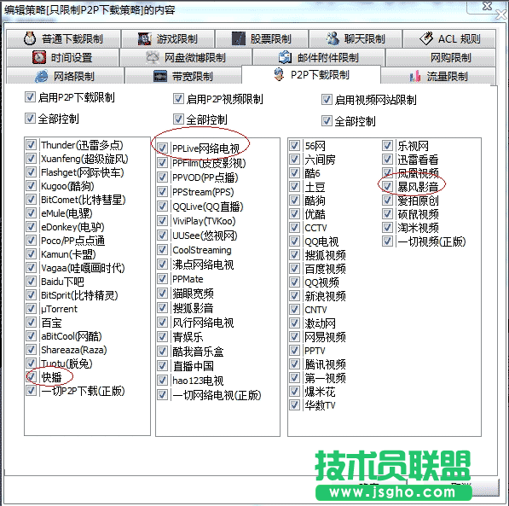Toggle 酷我音乐盒 checkbox
The image size is (509, 506).
162,351
